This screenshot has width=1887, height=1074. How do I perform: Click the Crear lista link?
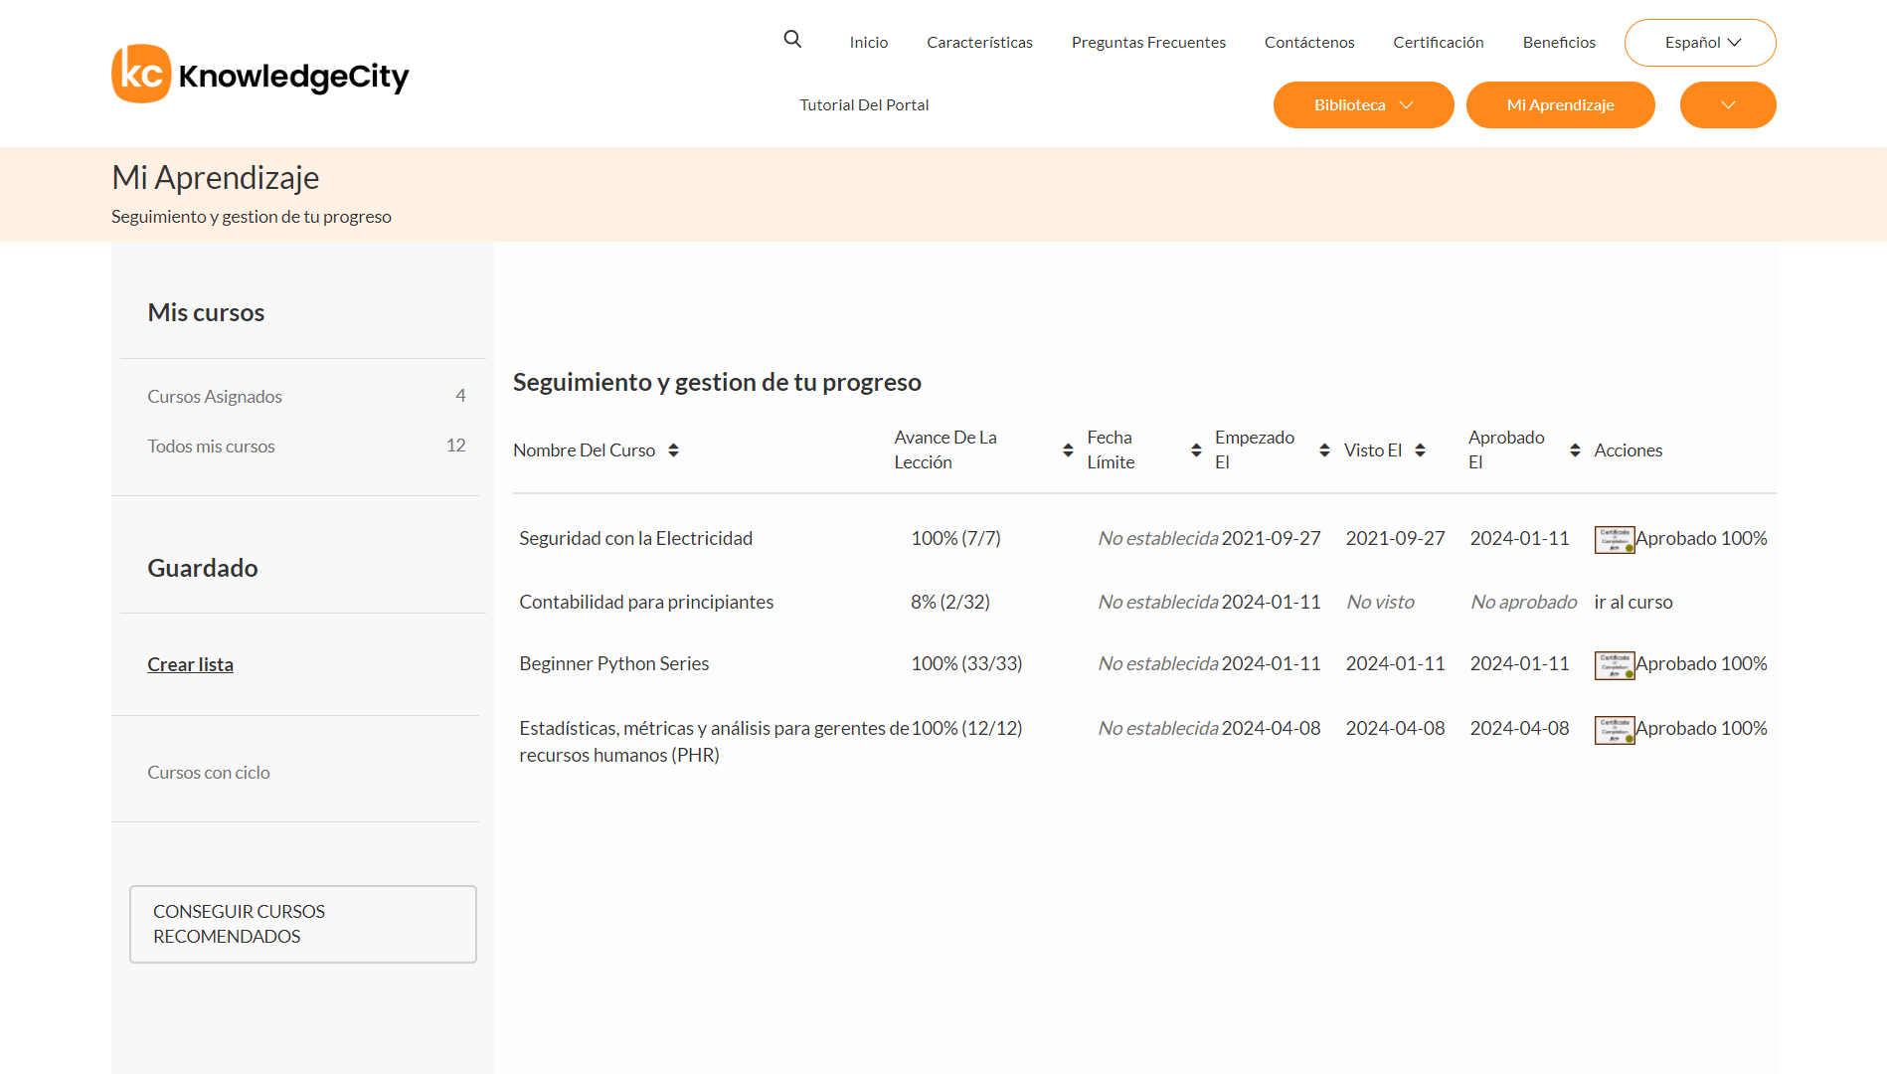click(190, 664)
